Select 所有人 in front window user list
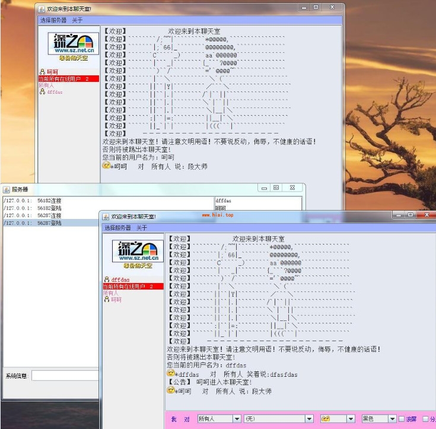This screenshot has width=436, height=429. pyautogui.click(x=111, y=293)
